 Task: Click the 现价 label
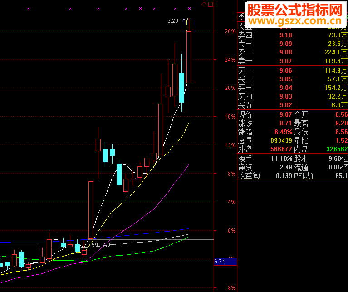coord(245,115)
